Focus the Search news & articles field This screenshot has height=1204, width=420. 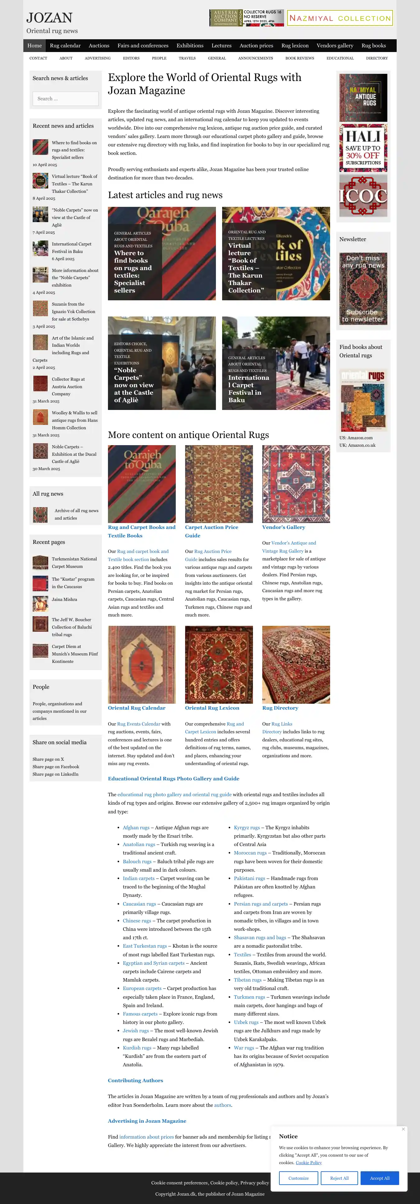(65, 99)
